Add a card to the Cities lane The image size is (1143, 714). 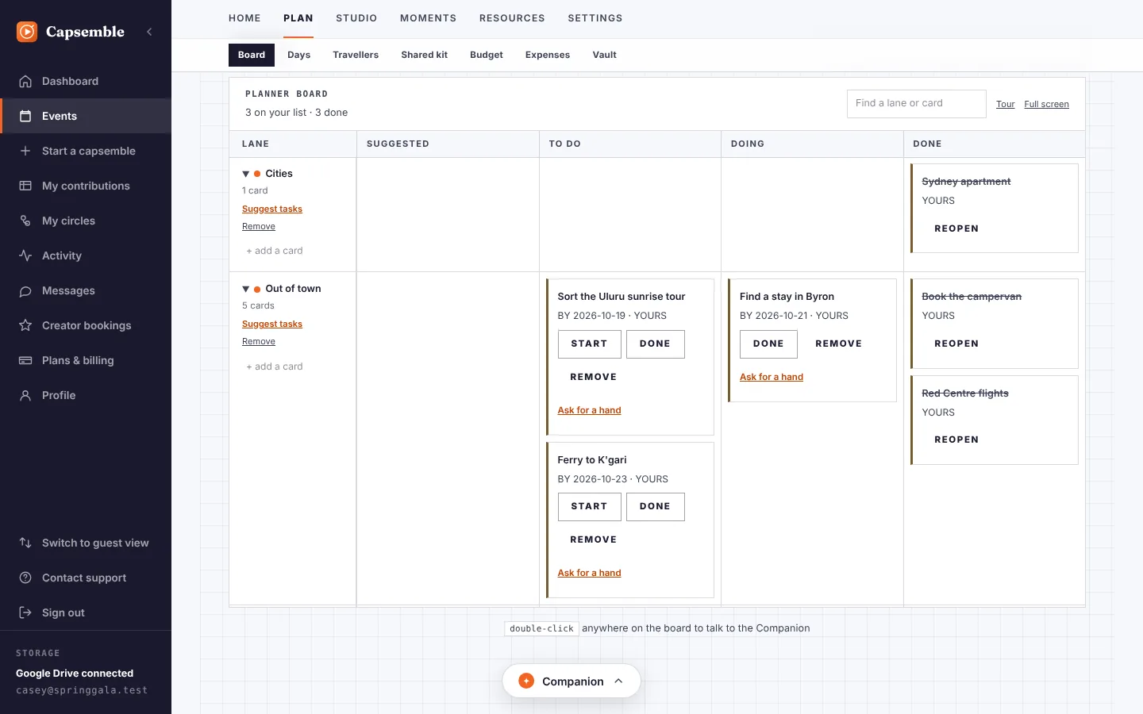coord(274,251)
